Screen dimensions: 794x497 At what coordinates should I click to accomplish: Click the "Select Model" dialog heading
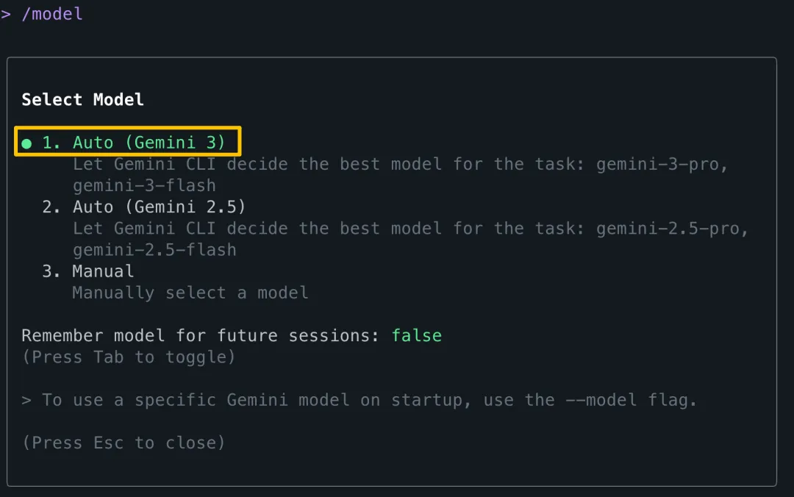(x=82, y=100)
